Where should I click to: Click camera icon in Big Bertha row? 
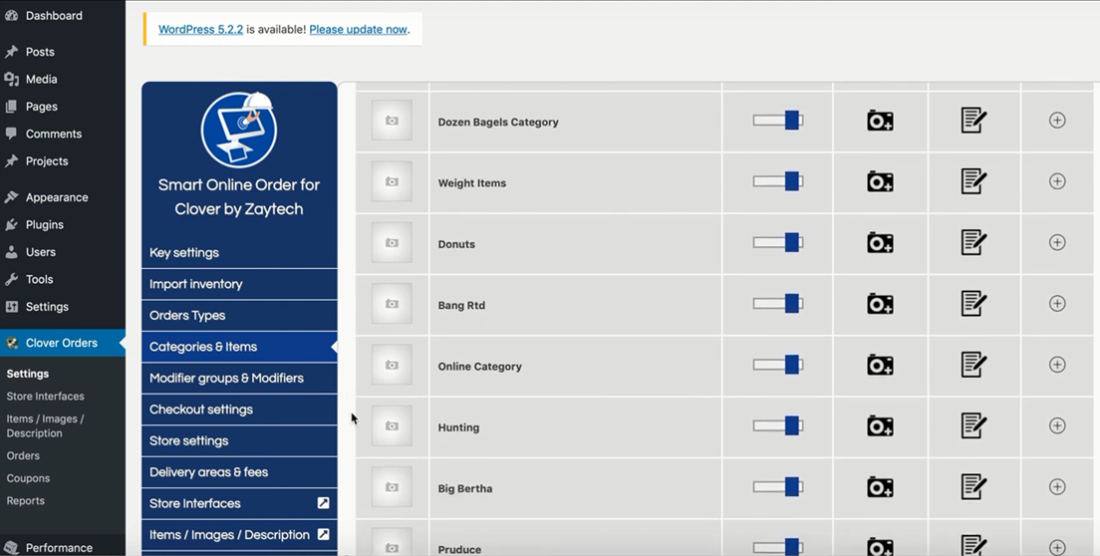pos(880,486)
